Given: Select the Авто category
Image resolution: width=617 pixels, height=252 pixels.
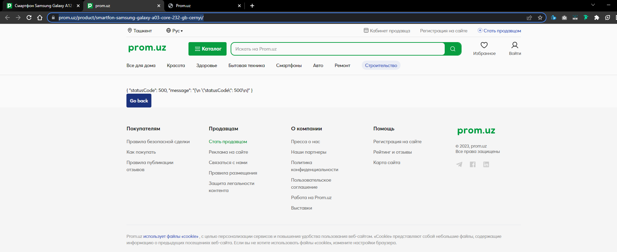Looking at the screenshot, I should 318,65.
